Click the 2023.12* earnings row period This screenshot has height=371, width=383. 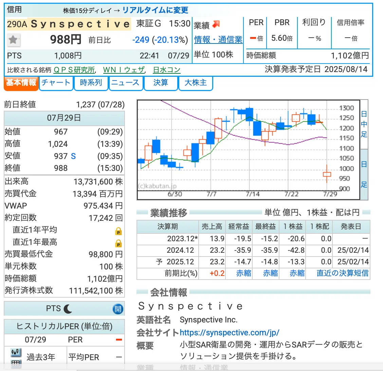coord(182,238)
